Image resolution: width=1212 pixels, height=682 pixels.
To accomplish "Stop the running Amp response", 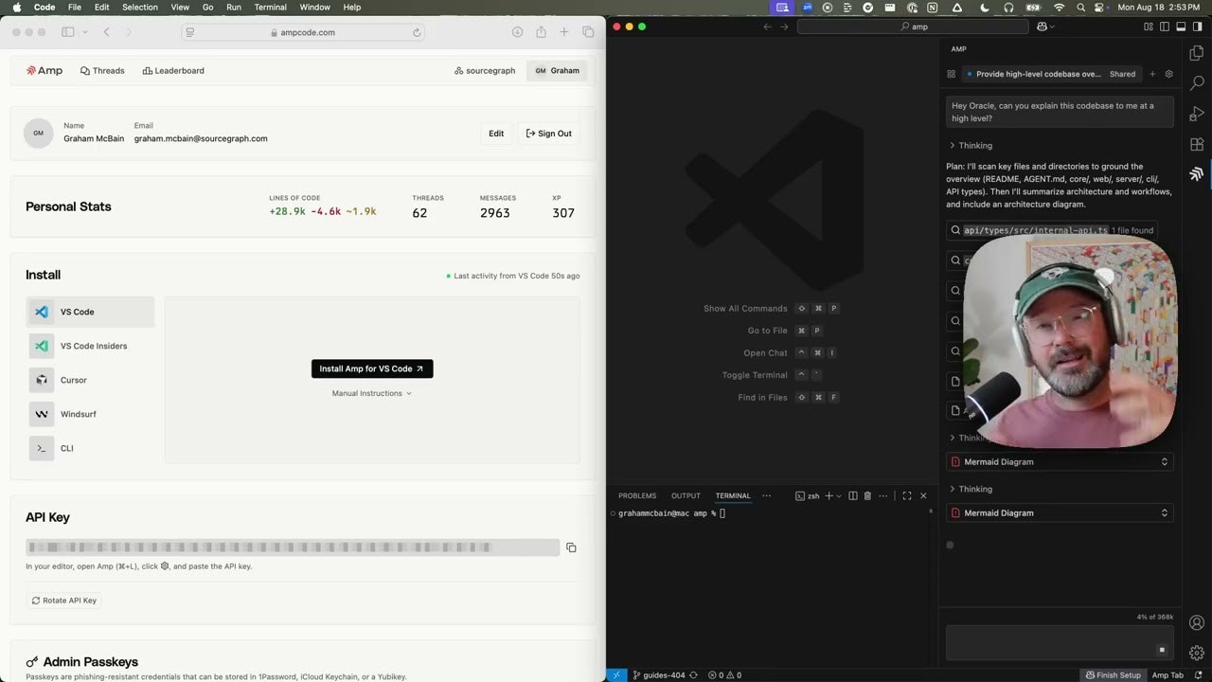I will tap(1162, 650).
